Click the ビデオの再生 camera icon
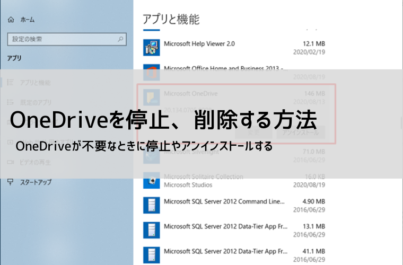This screenshot has width=403, height=265. [10, 162]
